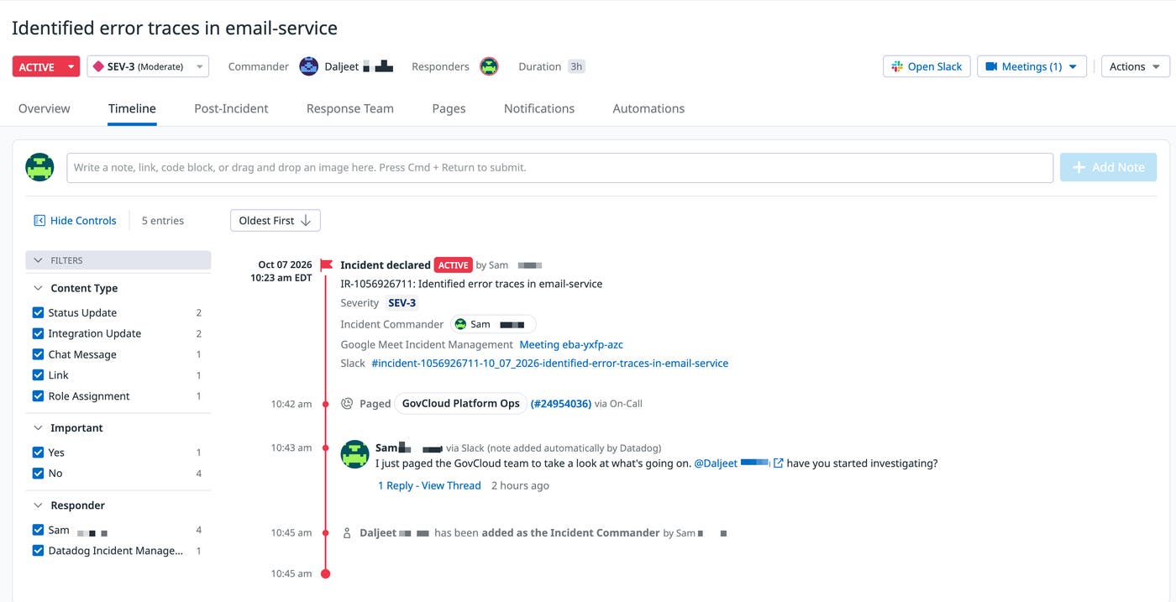Open page link #24954036
Image resolution: width=1176 pixels, height=602 pixels.
[561, 404]
